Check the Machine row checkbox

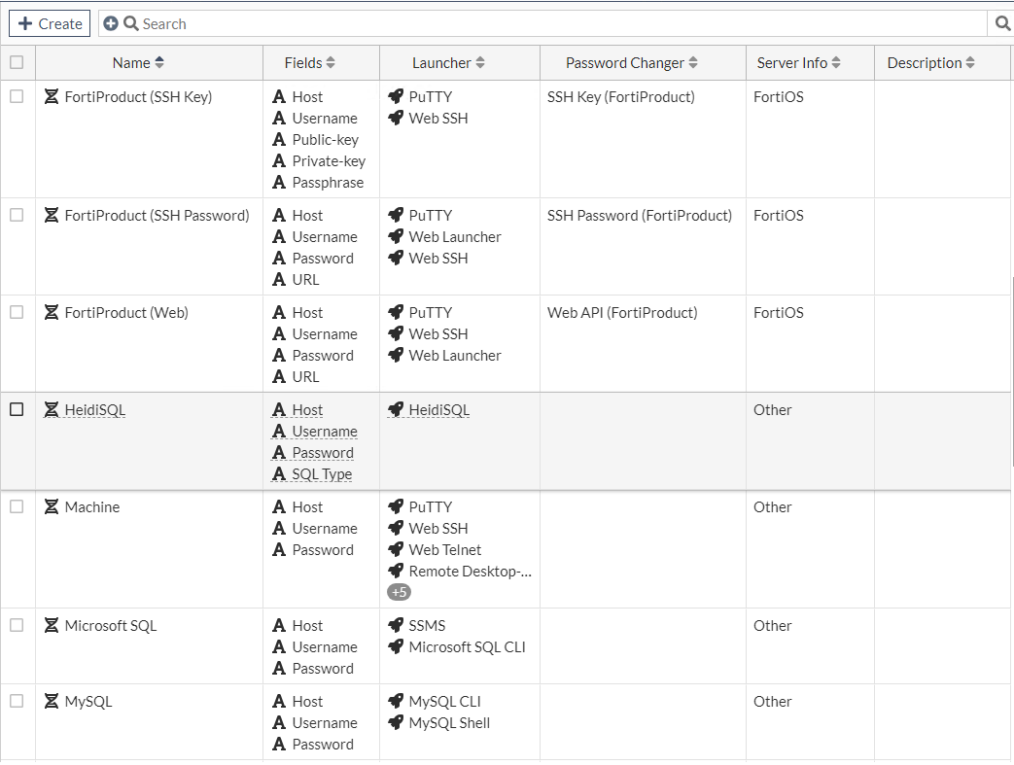[17, 506]
